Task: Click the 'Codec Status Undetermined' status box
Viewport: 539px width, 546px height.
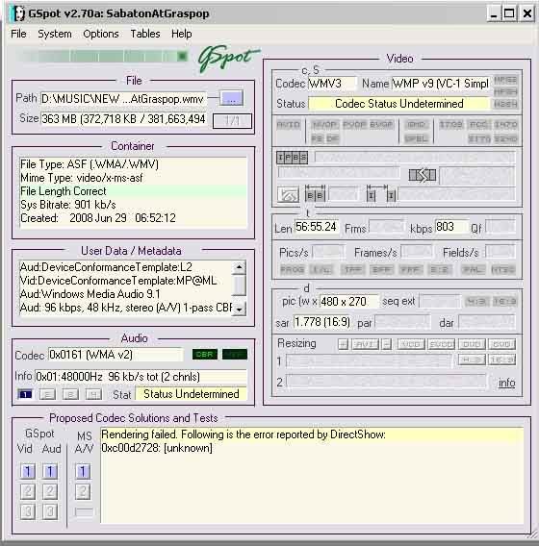Action: 398,104
